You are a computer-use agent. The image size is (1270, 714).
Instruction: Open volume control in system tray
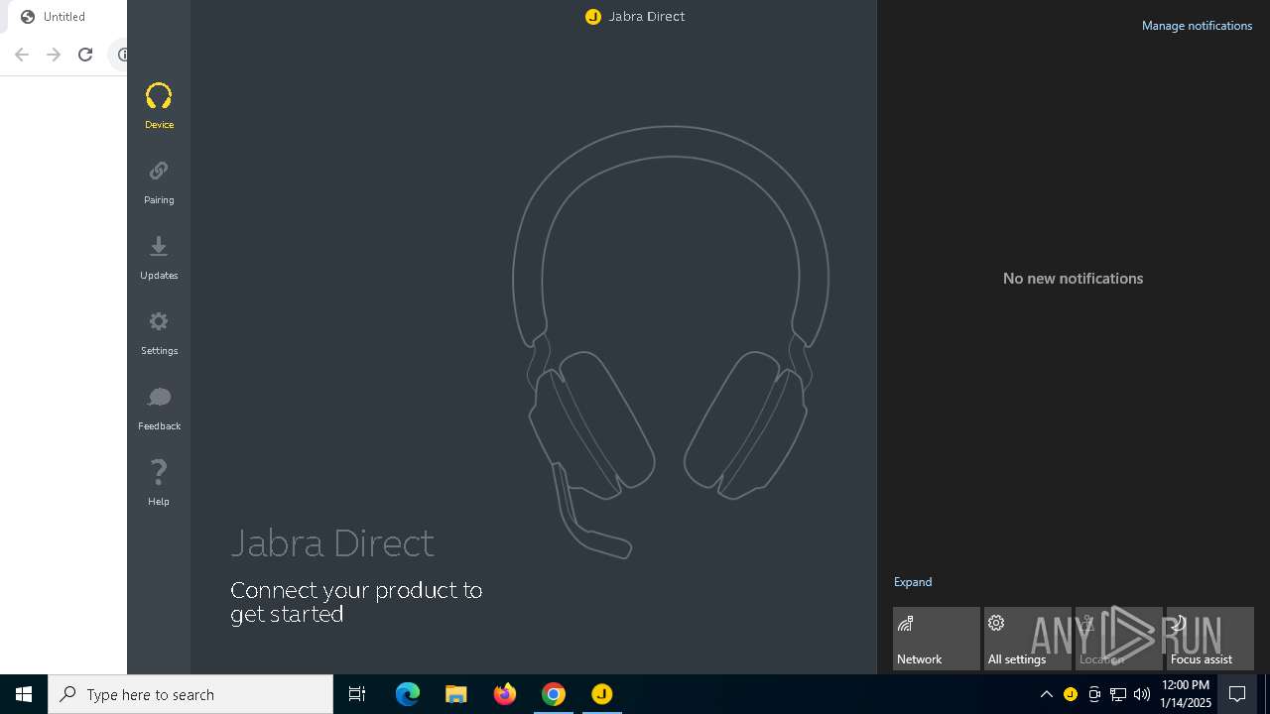(x=1141, y=694)
